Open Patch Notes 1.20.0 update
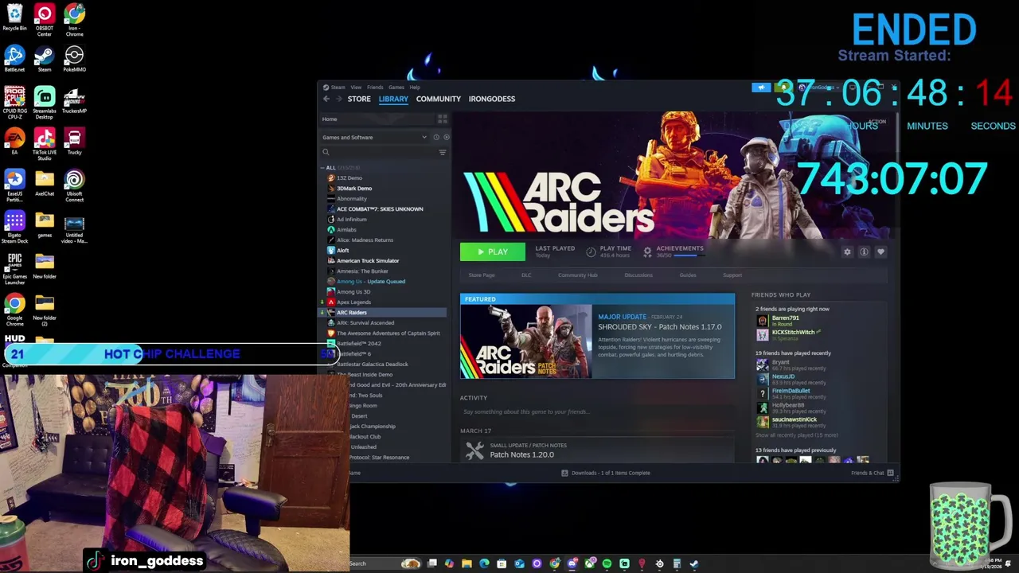Viewport: 1019px width, 573px height. [x=522, y=454]
